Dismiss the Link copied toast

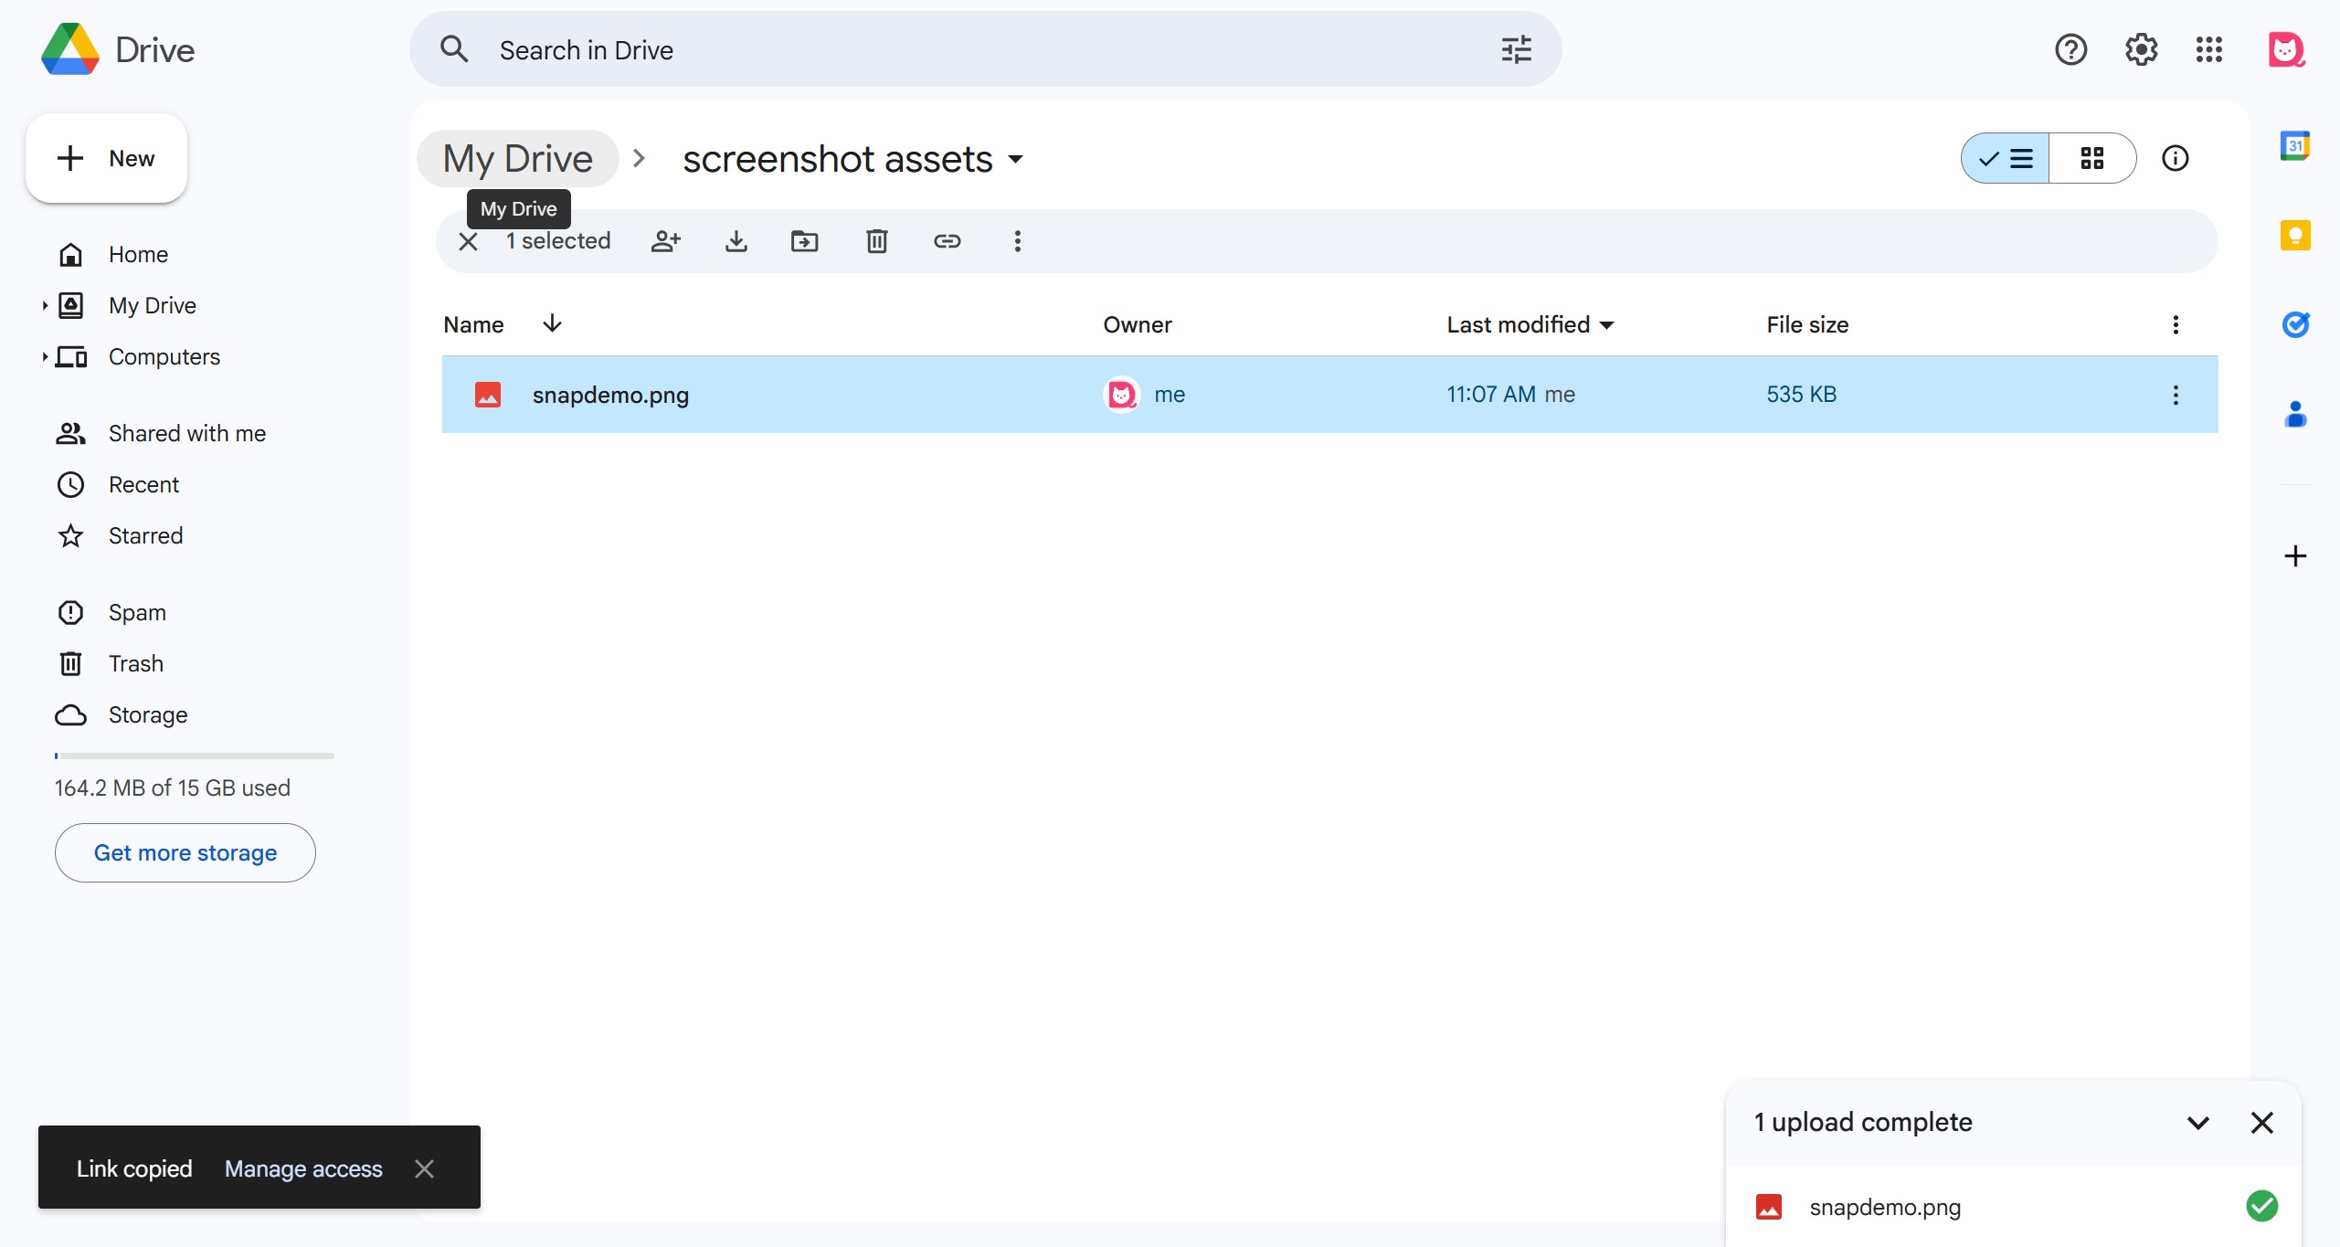[x=424, y=1168]
